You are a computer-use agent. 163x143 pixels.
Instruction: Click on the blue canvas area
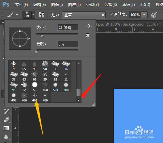(138, 116)
